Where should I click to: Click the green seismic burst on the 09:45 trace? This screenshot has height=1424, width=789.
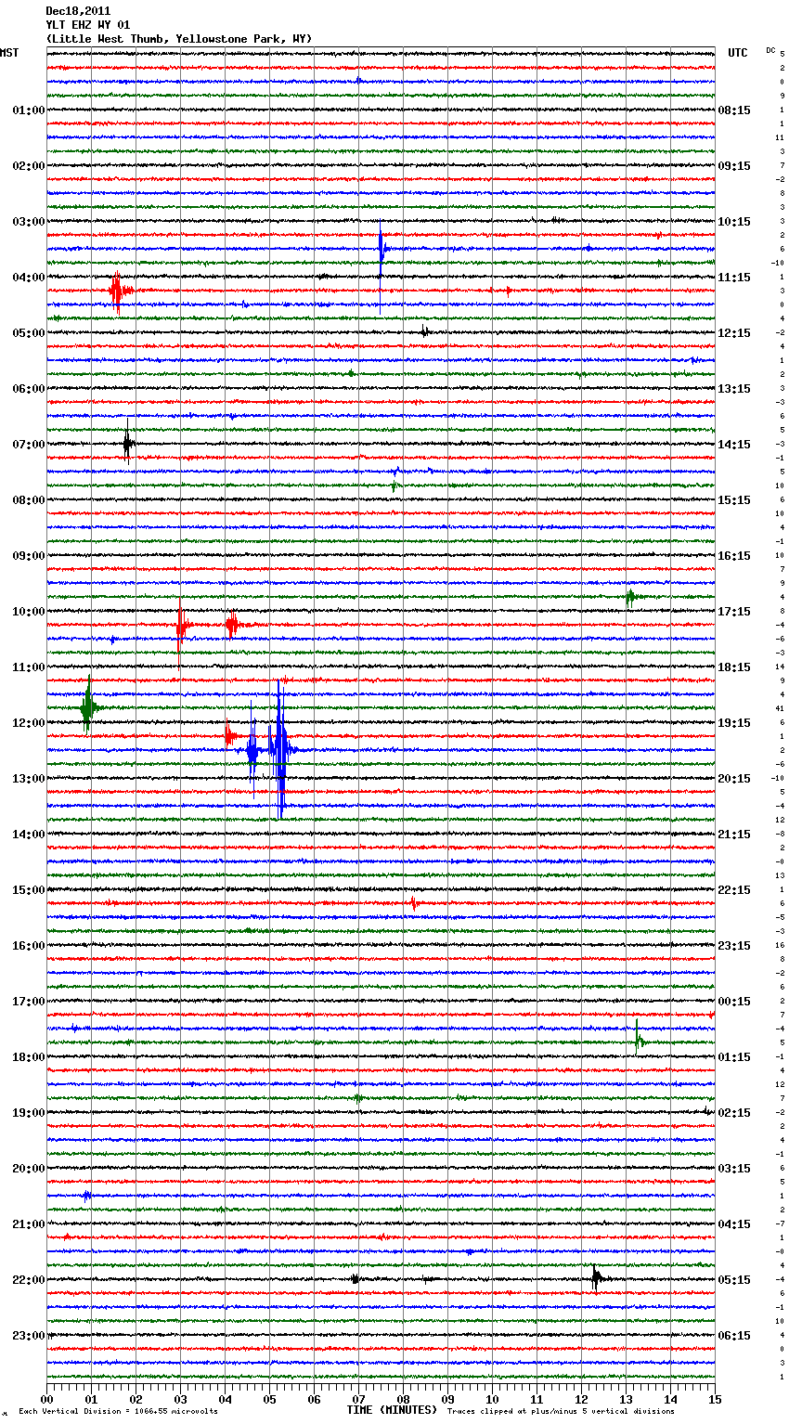(630, 597)
